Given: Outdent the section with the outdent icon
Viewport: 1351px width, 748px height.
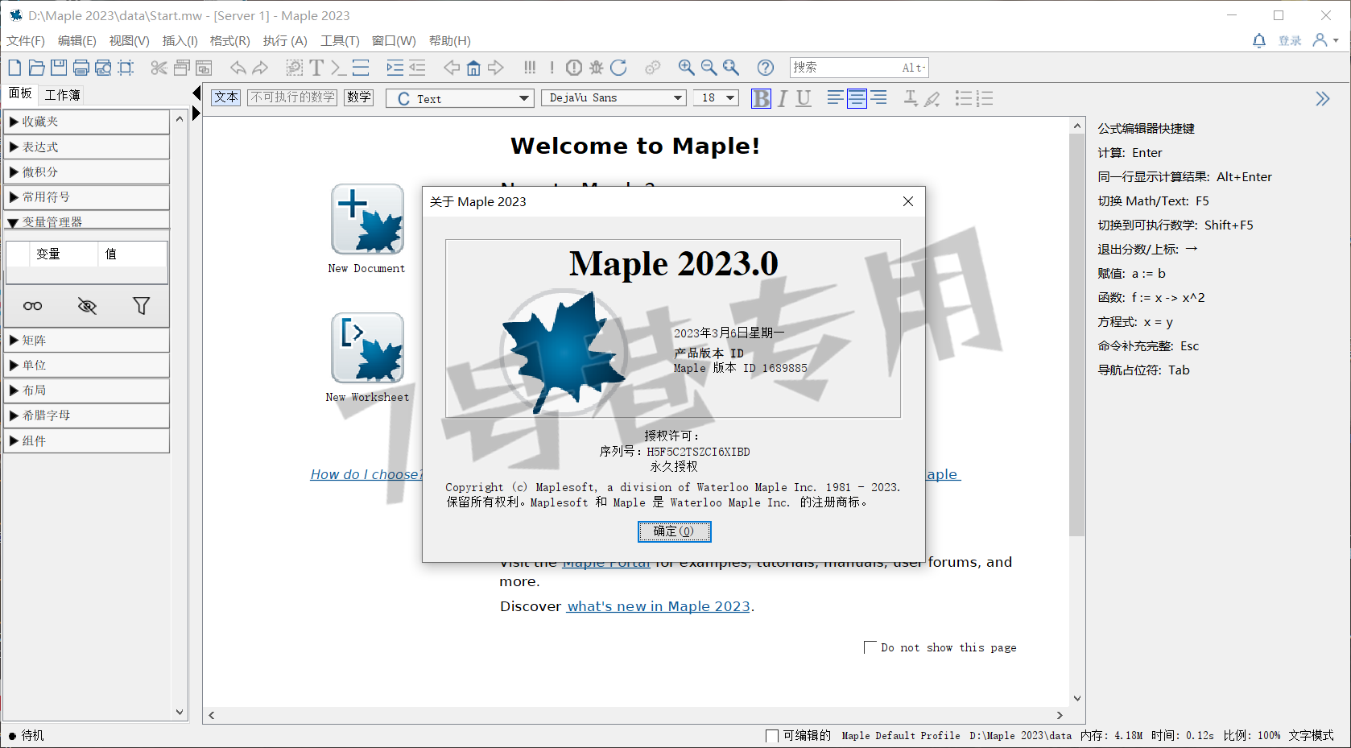Looking at the screenshot, I should (x=417, y=68).
